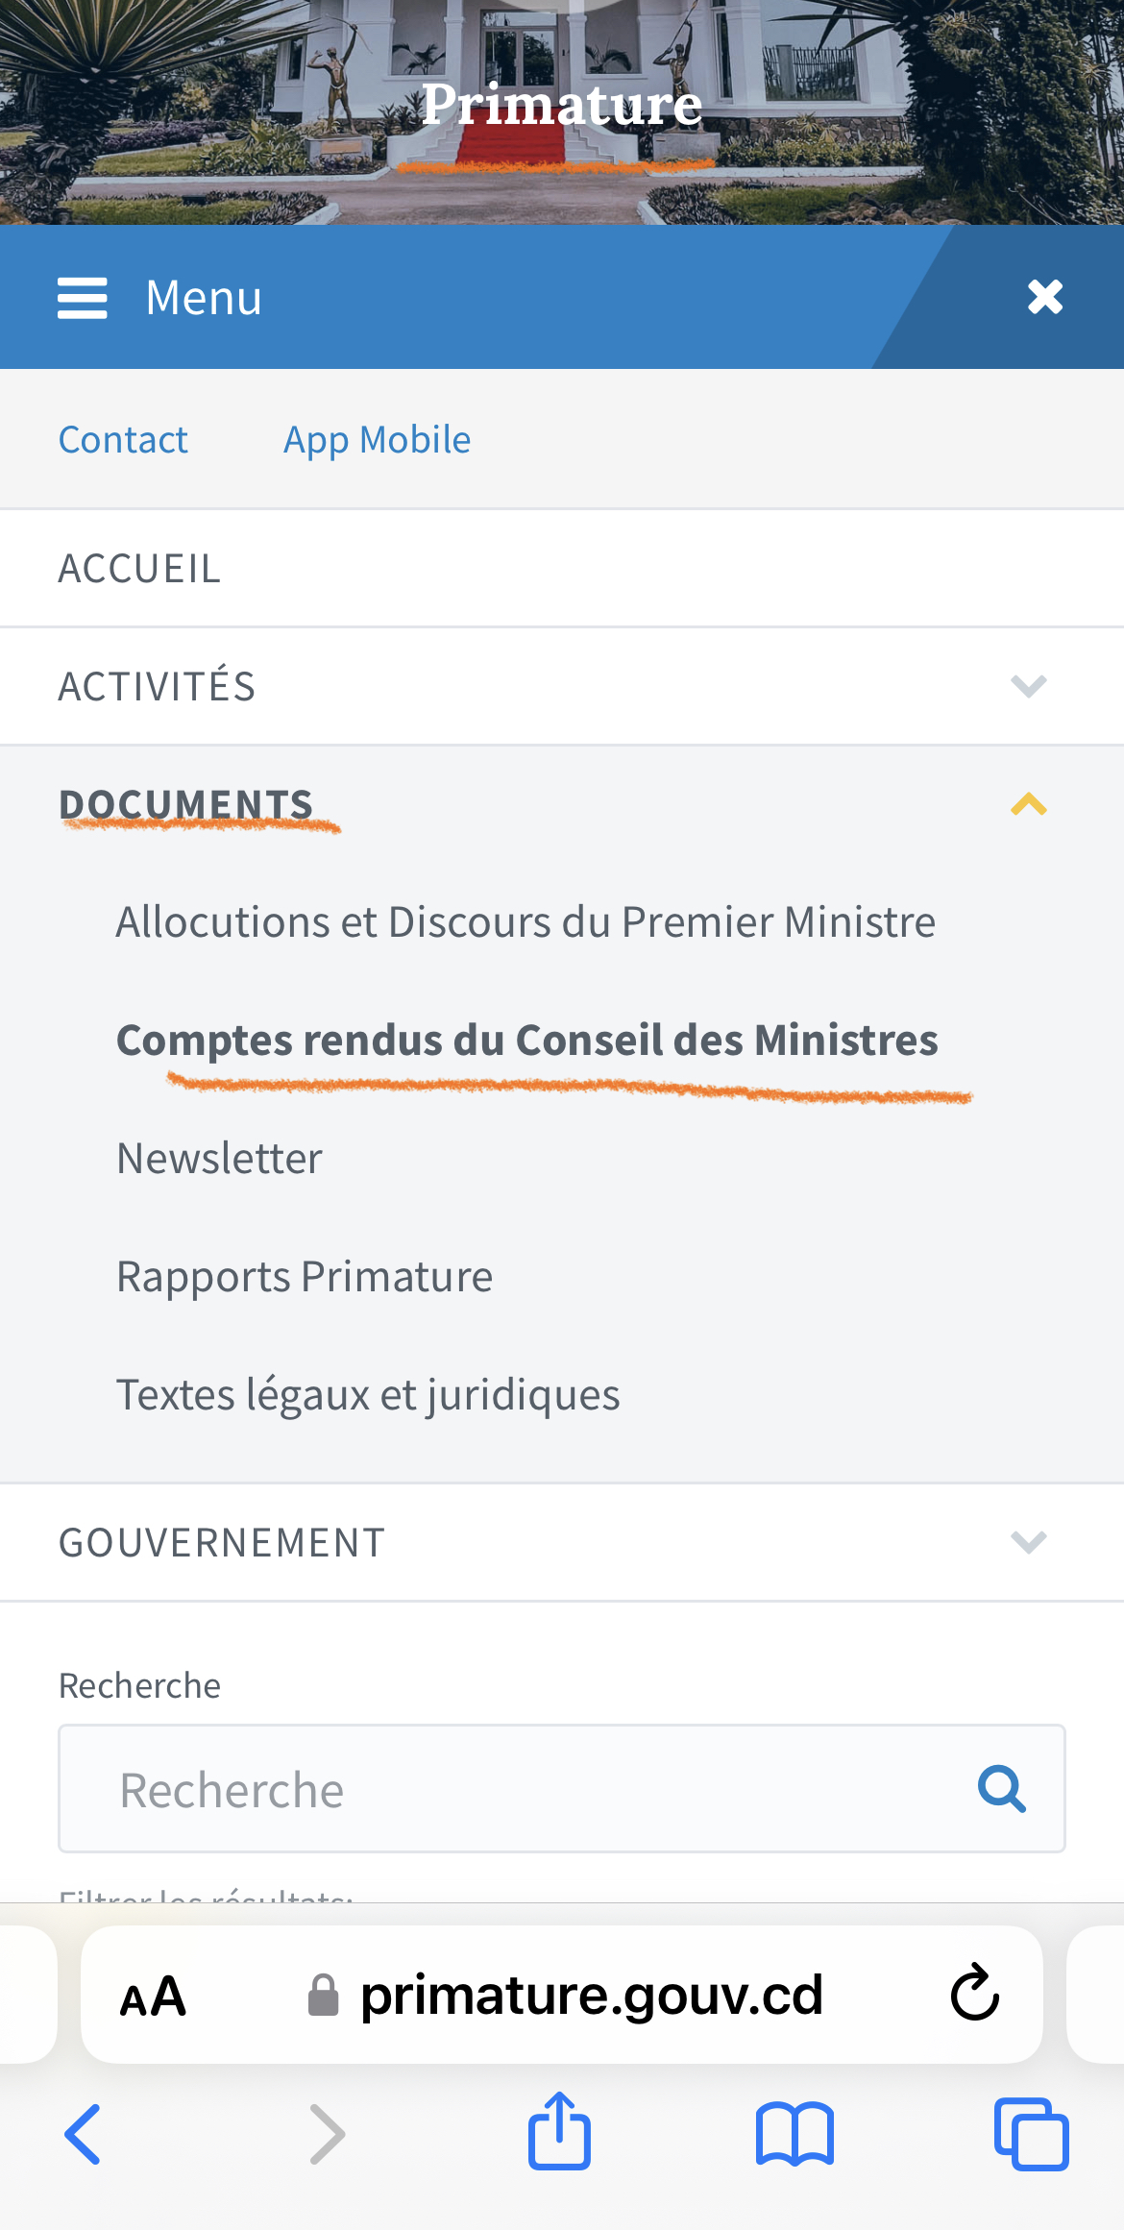Open the bookmarks book icon
Screen dimensions: 1124x2230
794,2134
